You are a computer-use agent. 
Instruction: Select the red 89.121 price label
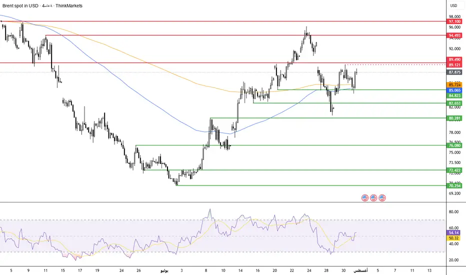pos(454,65)
